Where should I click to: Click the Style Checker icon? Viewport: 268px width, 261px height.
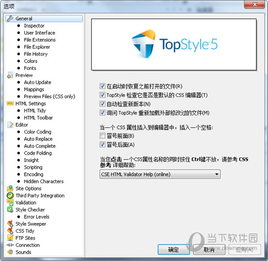pyautogui.click(x=10, y=210)
